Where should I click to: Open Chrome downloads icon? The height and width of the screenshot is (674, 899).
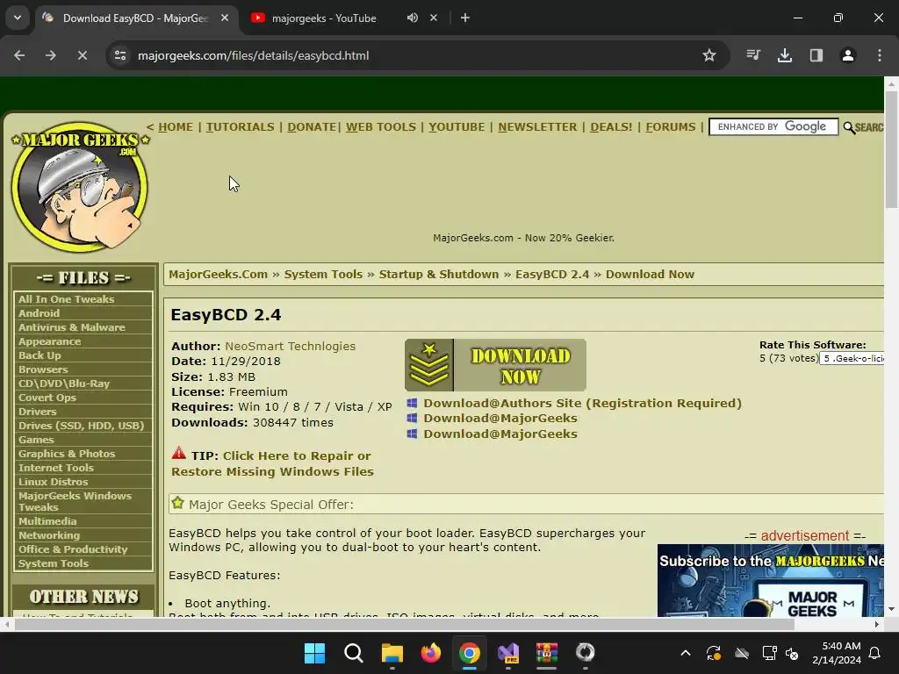(x=784, y=55)
